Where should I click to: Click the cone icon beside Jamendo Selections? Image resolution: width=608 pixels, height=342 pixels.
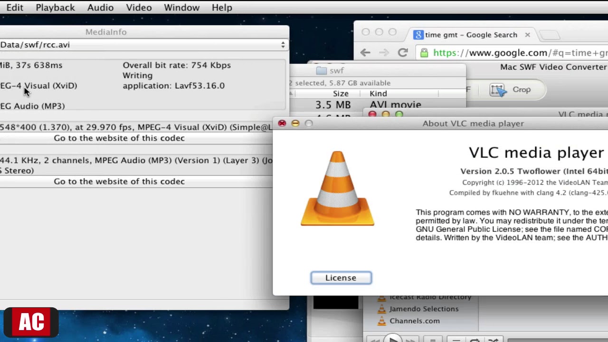click(x=381, y=309)
